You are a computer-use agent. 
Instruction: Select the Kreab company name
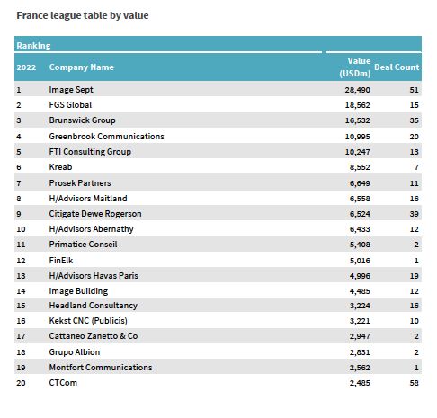tap(60, 167)
